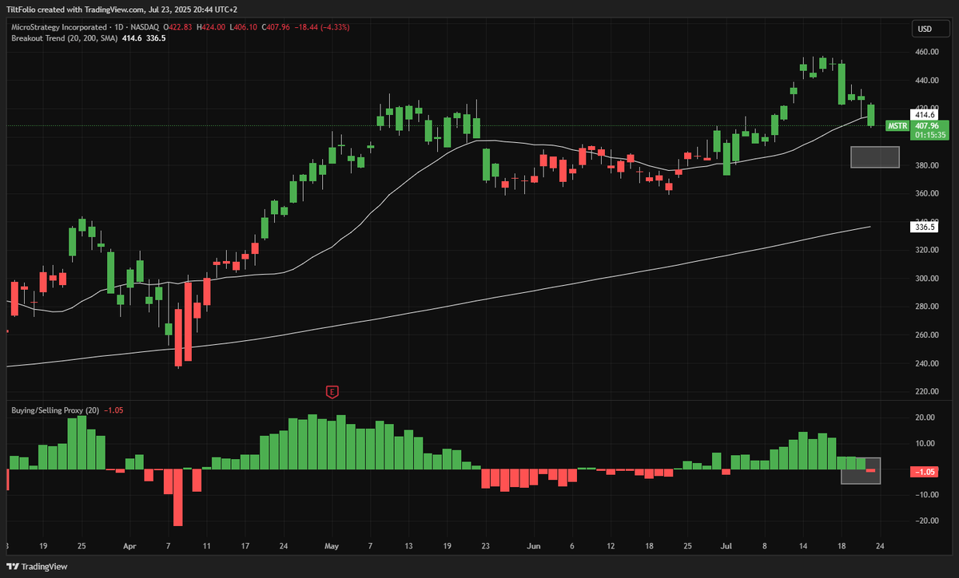Click the 460.00 price axis label
The image size is (959, 578).
coord(927,52)
